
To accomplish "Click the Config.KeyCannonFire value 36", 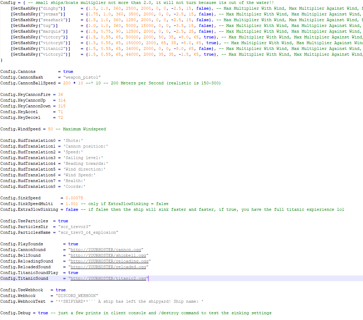I will [60, 94].
